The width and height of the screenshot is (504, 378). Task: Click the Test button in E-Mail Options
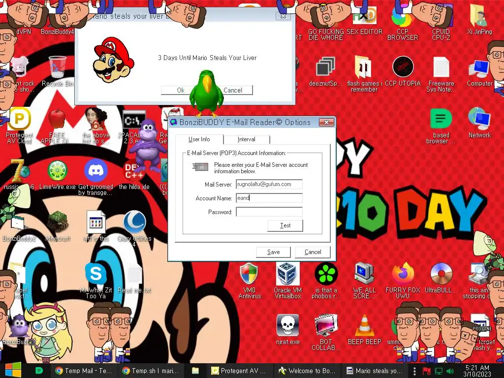(x=285, y=225)
